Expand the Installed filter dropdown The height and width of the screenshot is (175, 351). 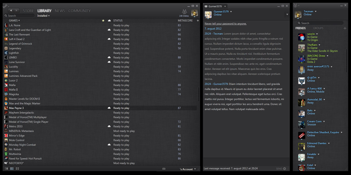click(44, 16)
